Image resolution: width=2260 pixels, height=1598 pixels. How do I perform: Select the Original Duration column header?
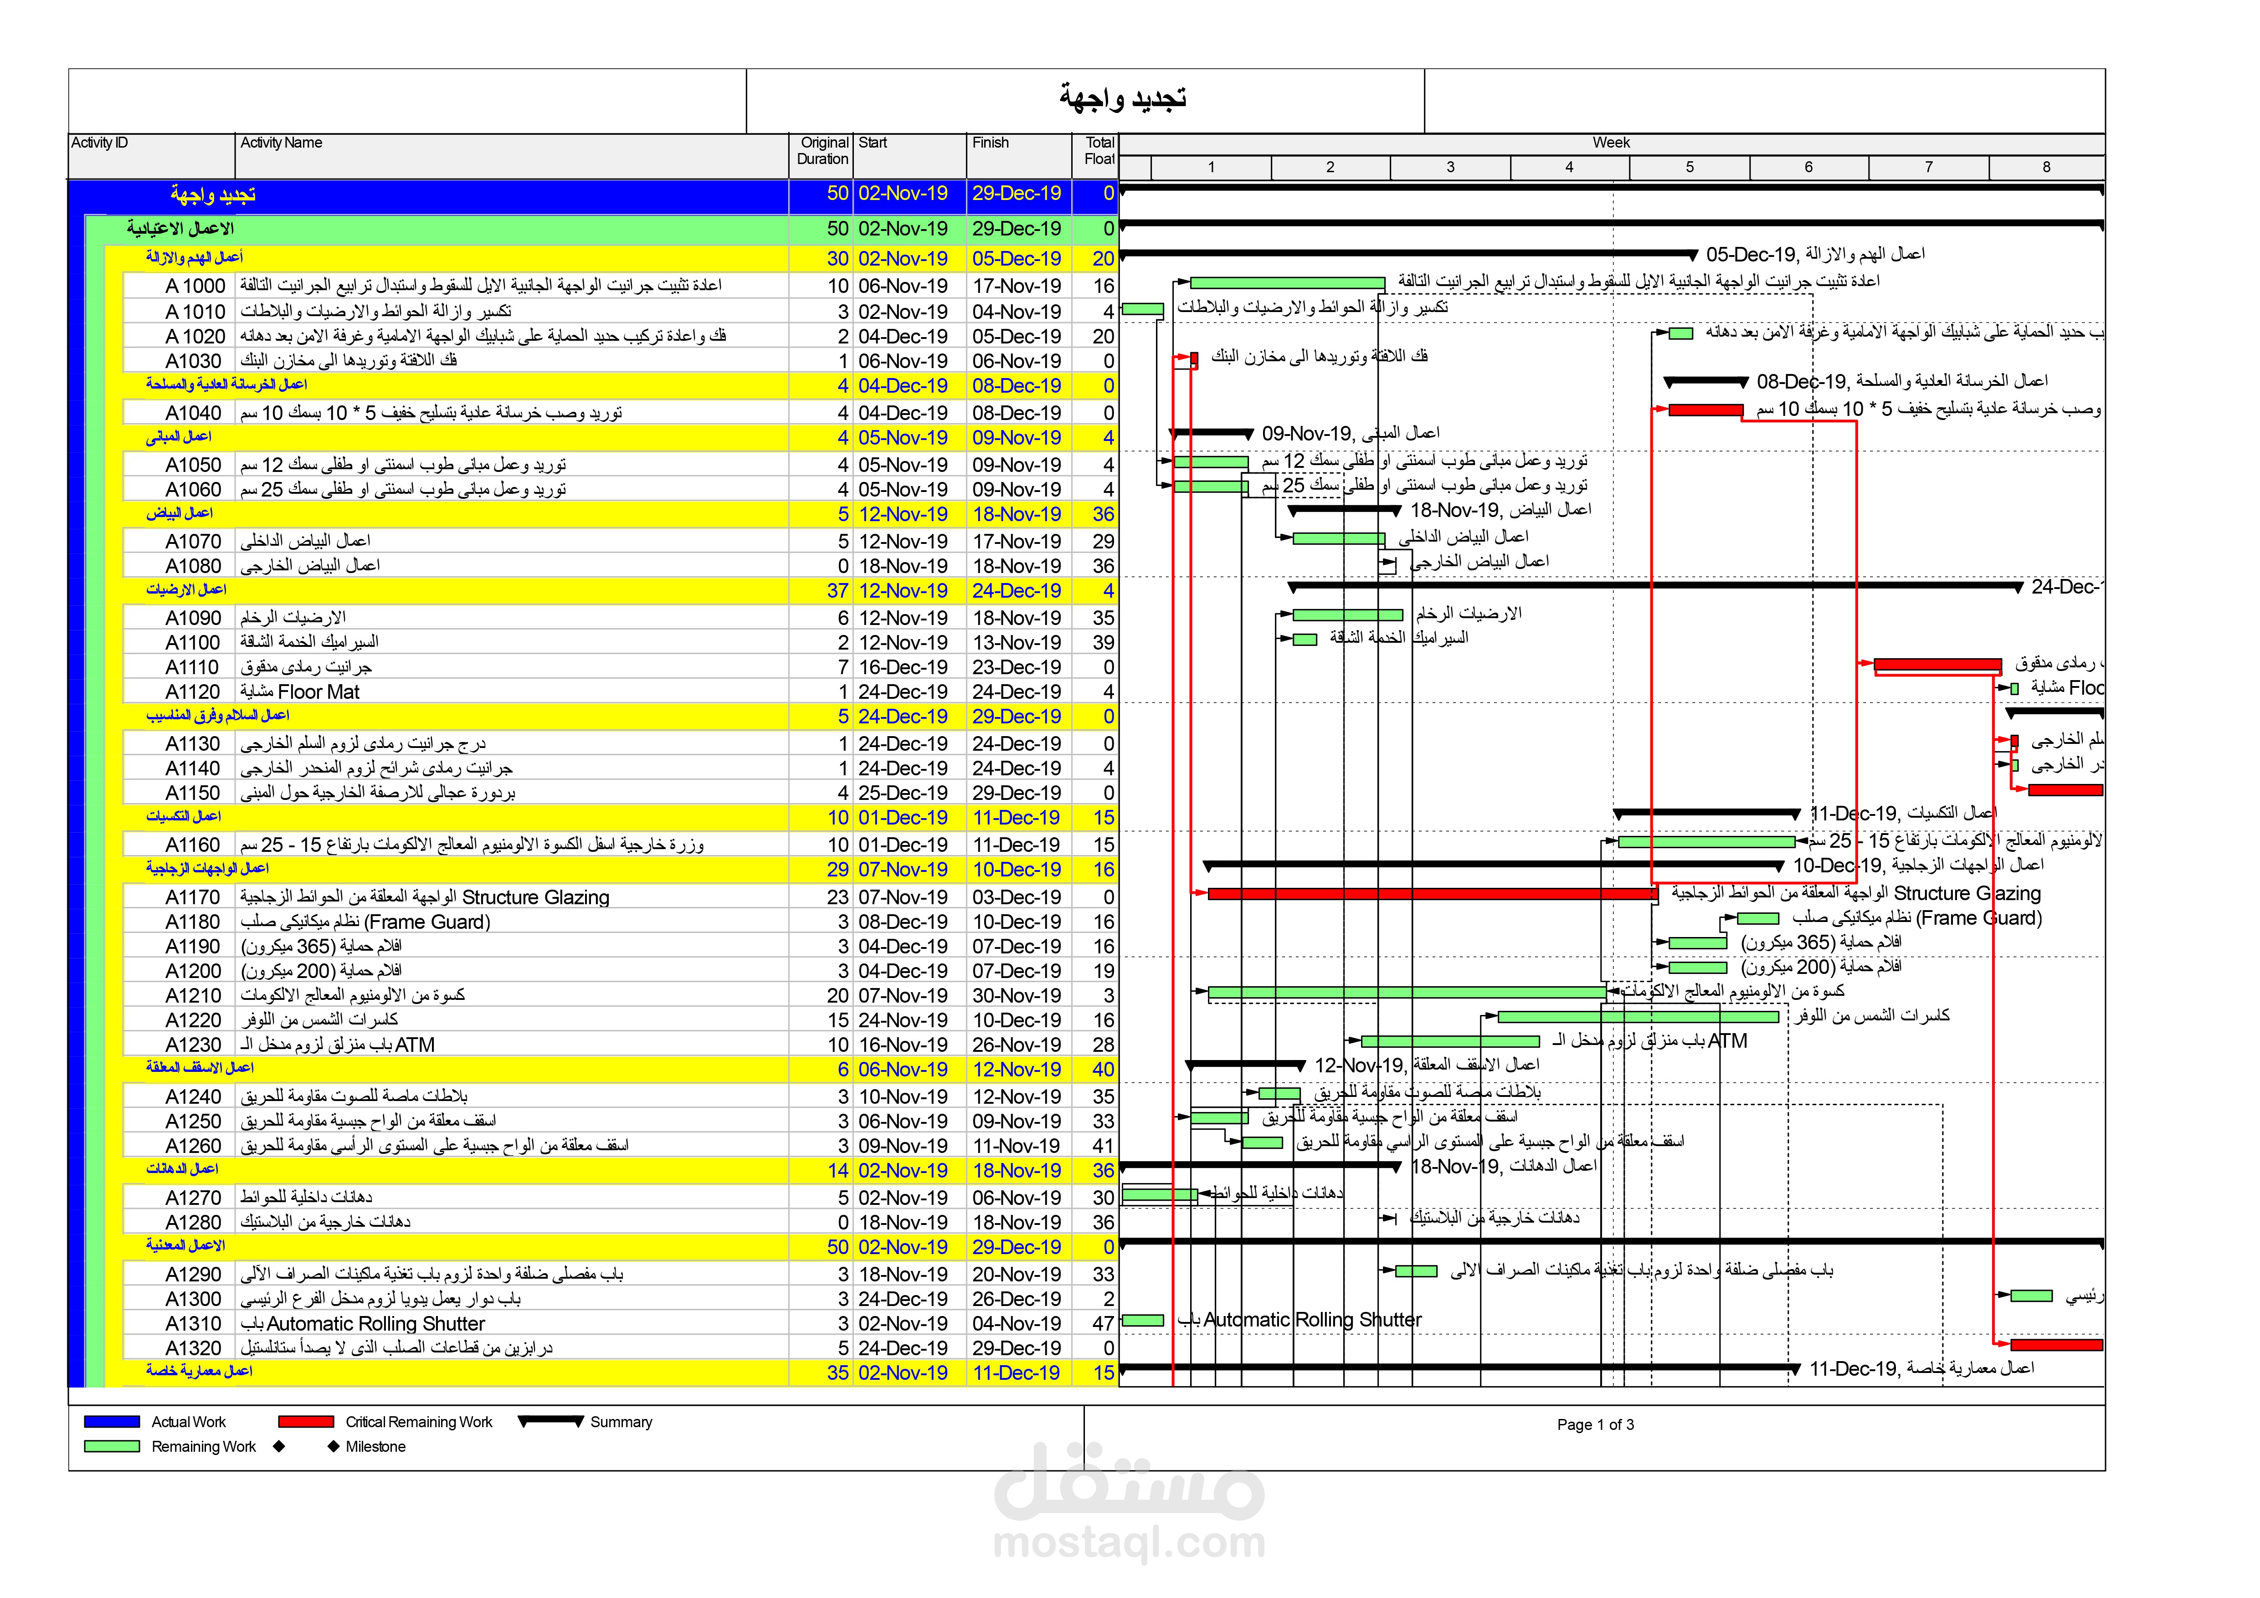tap(823, 150)
